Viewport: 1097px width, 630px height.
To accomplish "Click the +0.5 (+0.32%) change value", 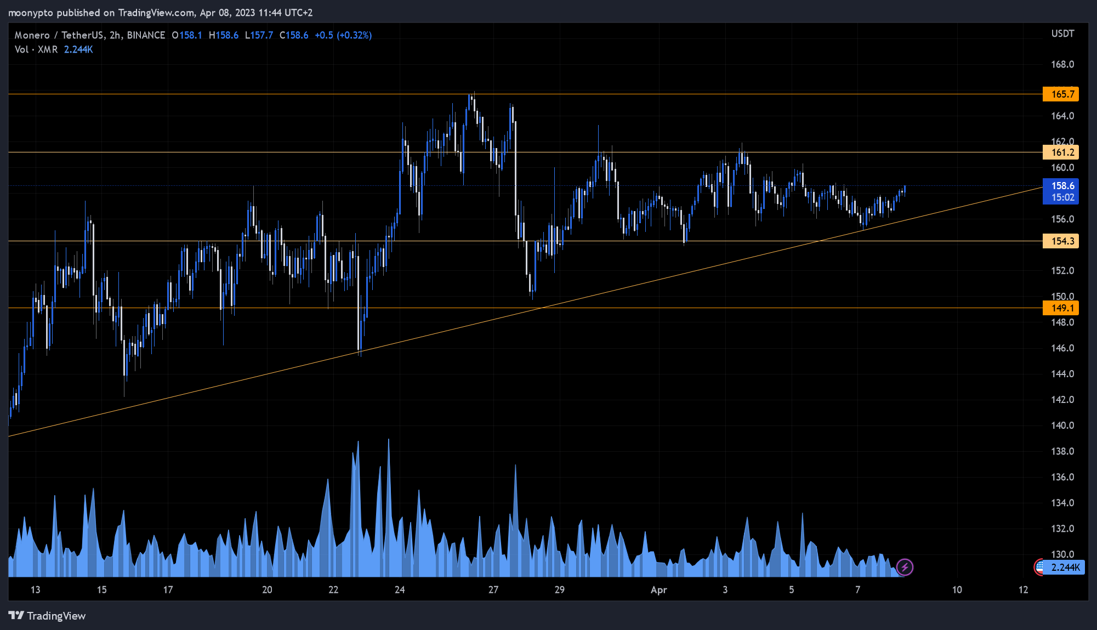I will click(x=343, y=35).
